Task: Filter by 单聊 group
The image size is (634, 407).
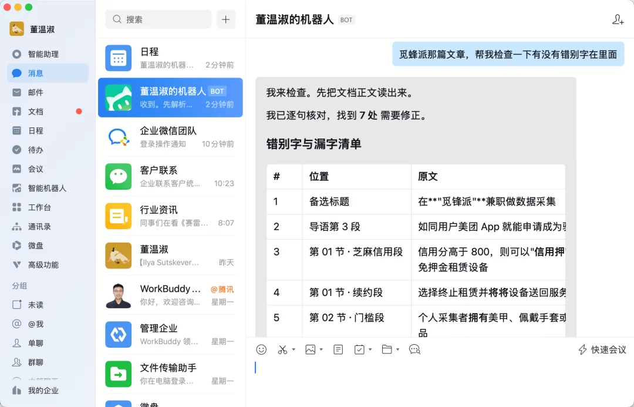Action: [48, 343]
